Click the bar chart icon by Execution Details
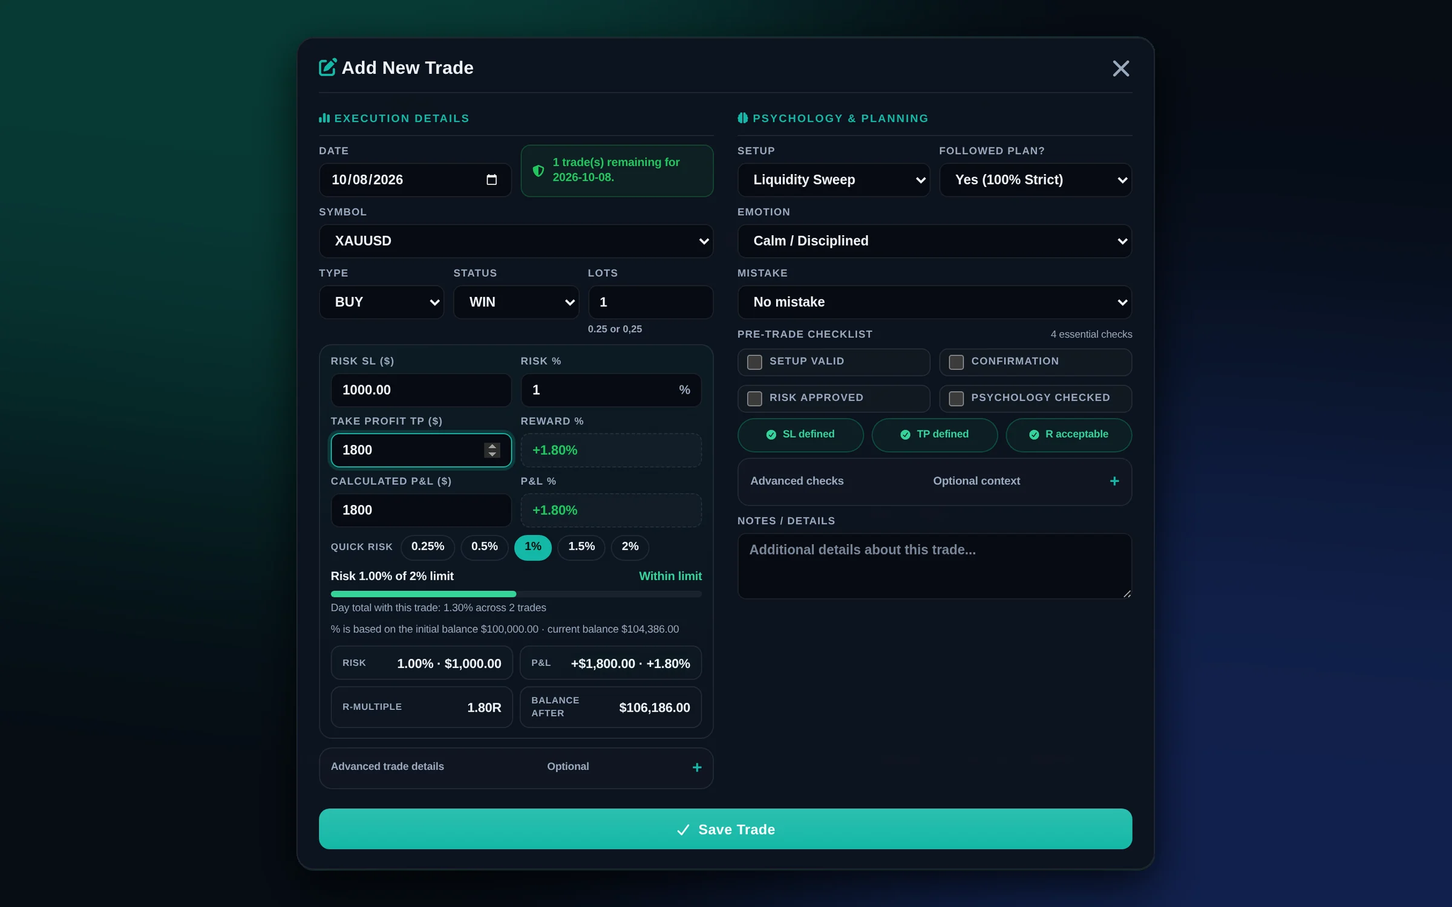The width and height of the screenshot is (1452, 907). (324, 118)
